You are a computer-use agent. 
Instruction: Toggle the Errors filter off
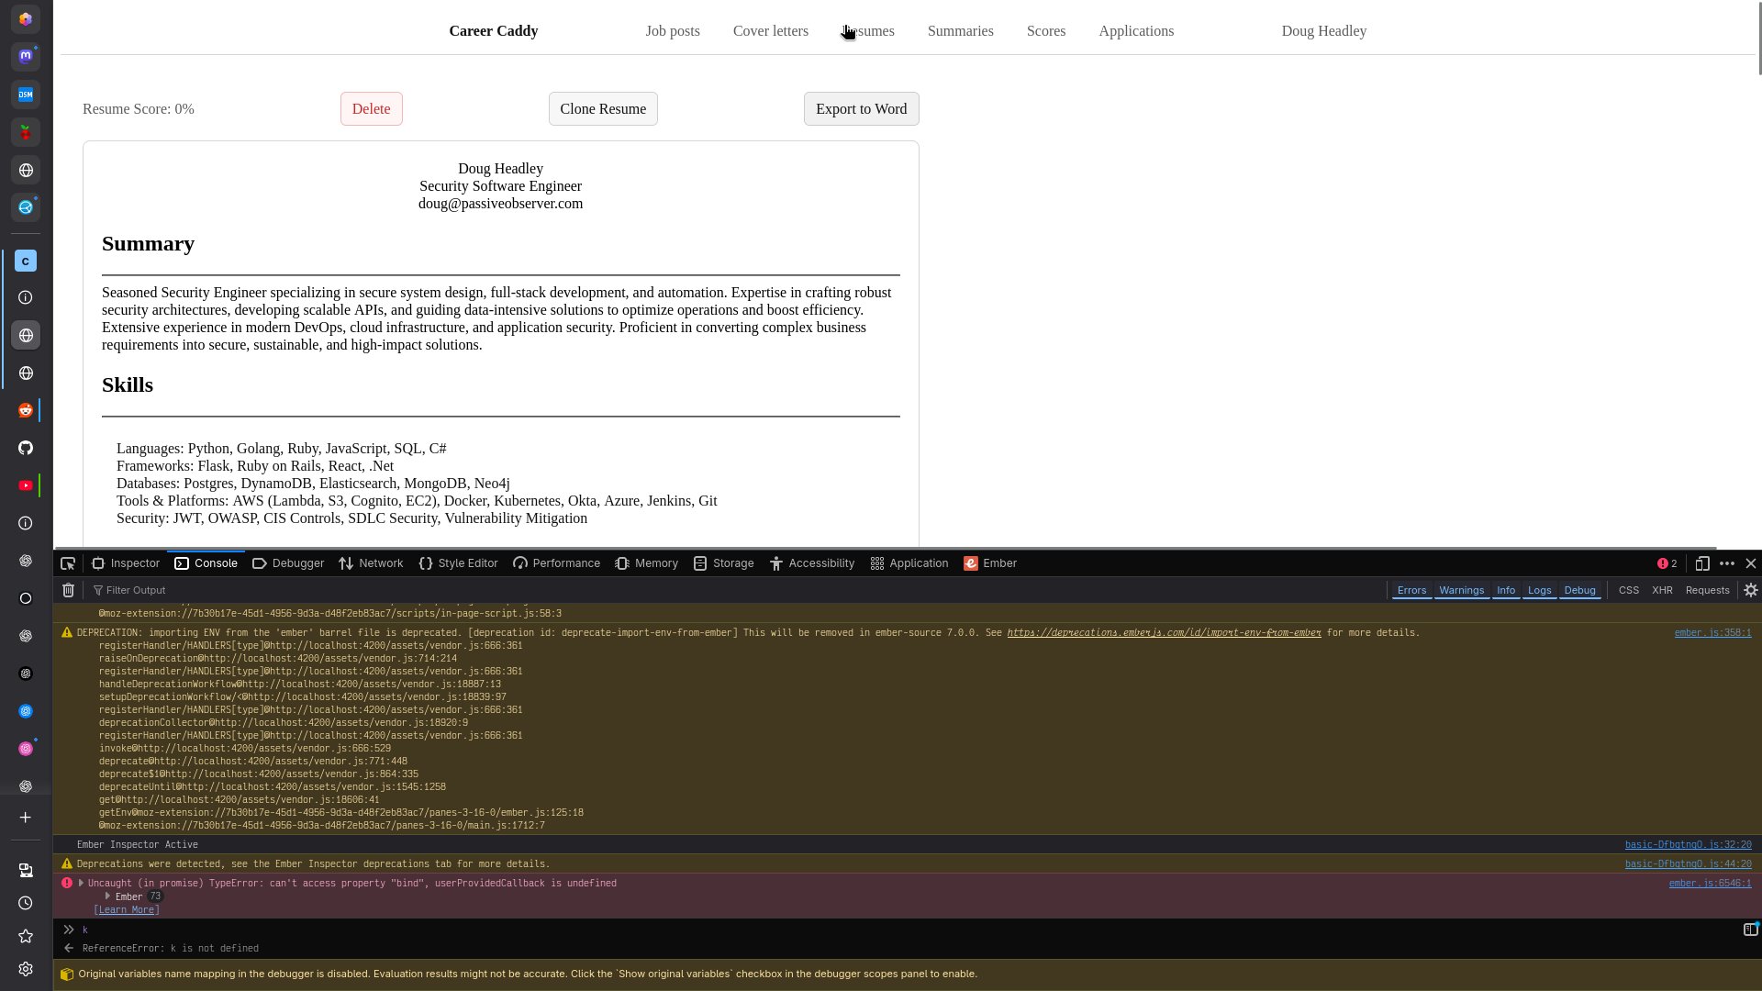coord(1411,590)
